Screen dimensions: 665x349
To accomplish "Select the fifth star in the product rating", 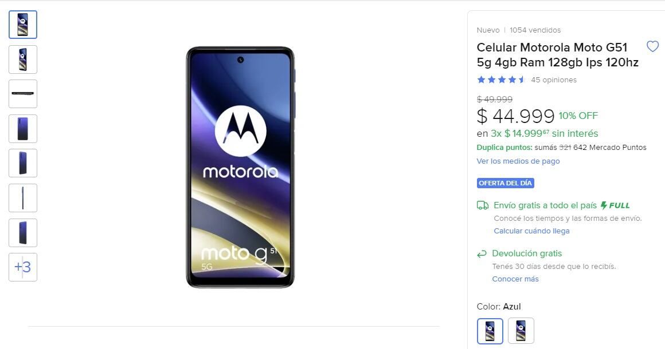I will 521,80.
